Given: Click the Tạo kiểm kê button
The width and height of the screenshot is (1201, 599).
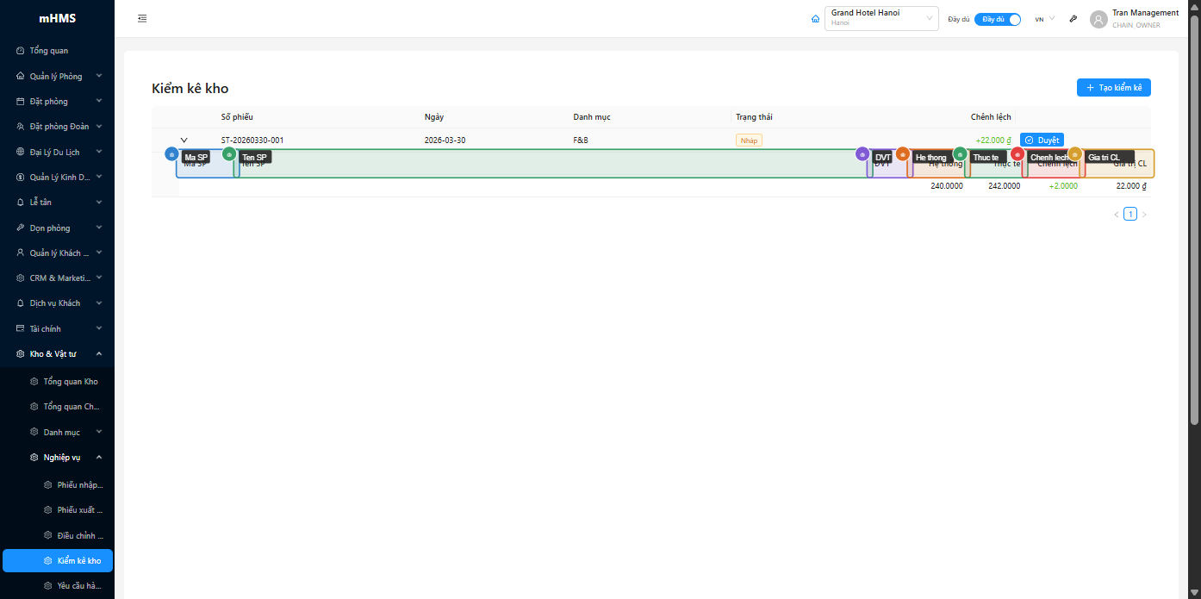Looking at the screenshot, I should [x=1113, y=88].
